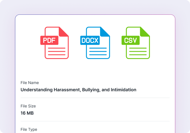Click the red PDF label badge
The height and width of the screenshot is (133, 190).
[x=50, y=40]
